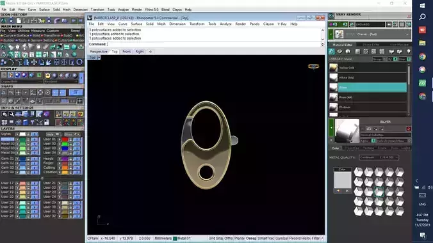Open the Clayoo menu in outer menu bar
The height and width of the screenshot is (243, 433).
pyautogui.click(x=177, y=10)
